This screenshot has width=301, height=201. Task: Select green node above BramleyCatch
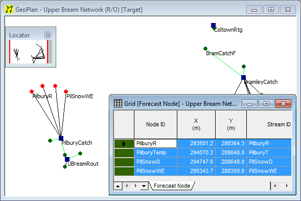pos(244,66)
